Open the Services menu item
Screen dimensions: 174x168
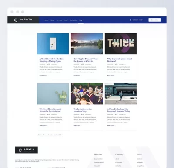pyautogui.click(x=59, y=20)
